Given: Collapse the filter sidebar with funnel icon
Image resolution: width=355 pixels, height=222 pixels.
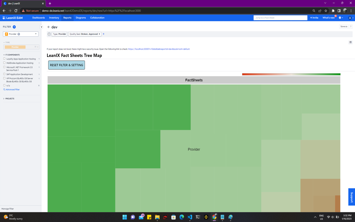Looking at the screenshot, I should click(x=41, y=27).
